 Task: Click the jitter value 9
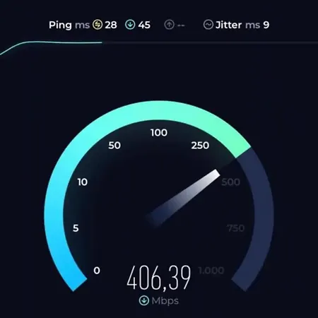(266, 25)
